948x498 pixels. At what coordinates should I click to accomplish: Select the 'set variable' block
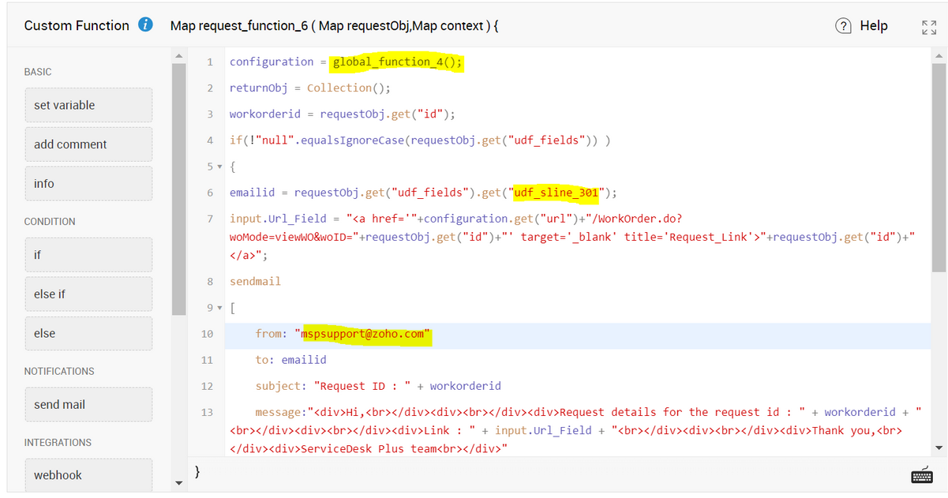pyautogui.click(x=88, y=105)
